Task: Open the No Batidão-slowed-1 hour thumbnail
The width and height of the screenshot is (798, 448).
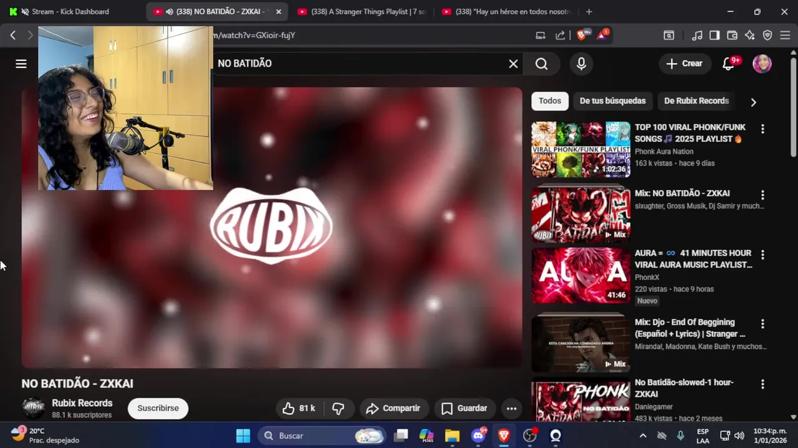Action: (580, 401)
